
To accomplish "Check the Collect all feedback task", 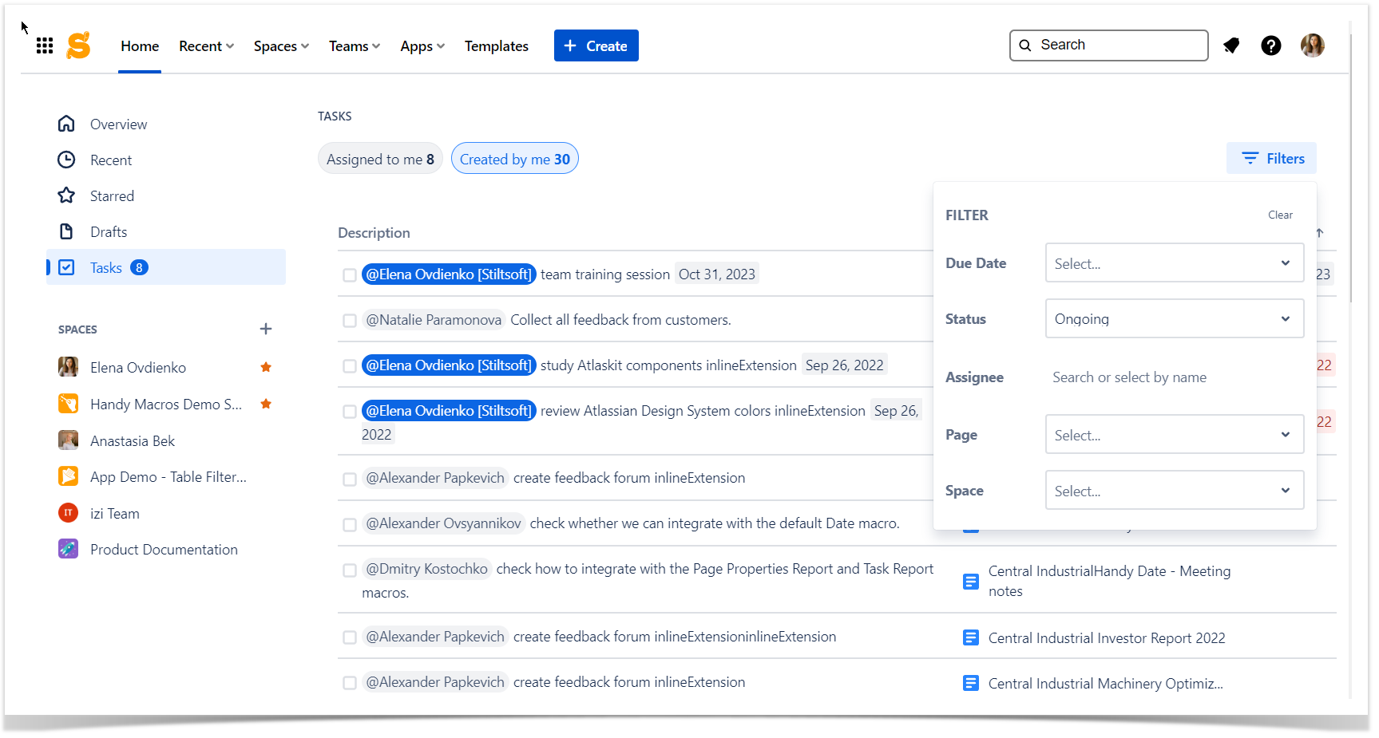I will [x=350, y=321].
